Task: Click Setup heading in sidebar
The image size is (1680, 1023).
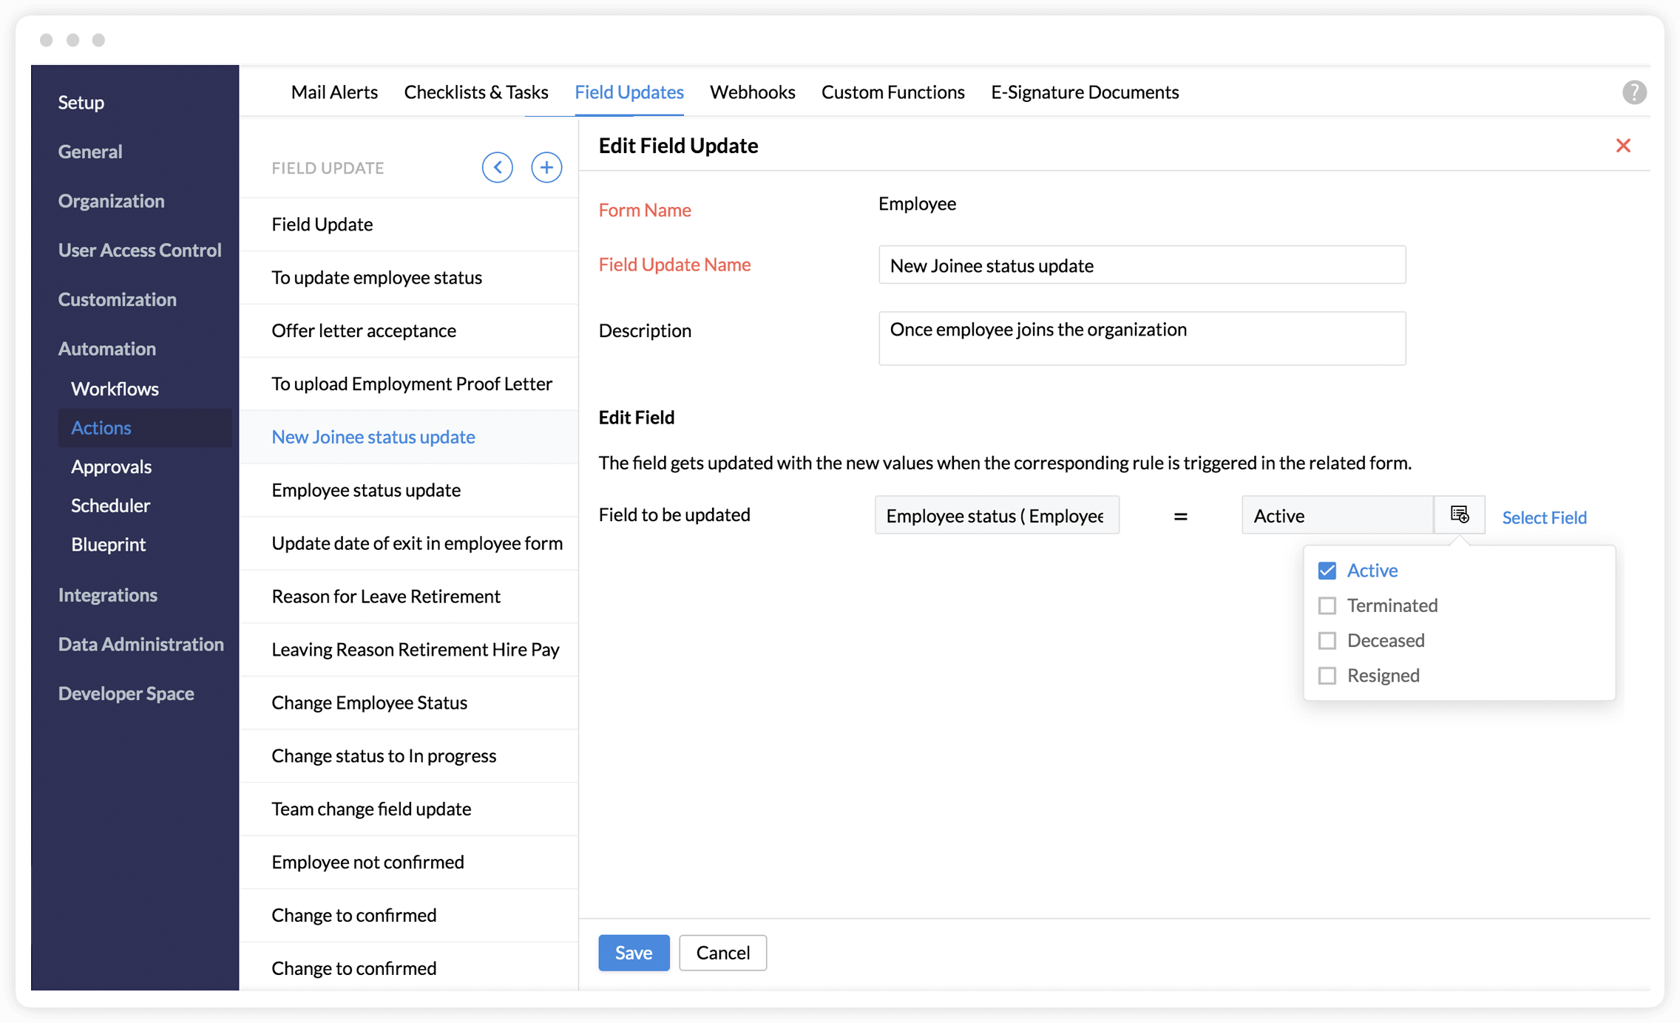Action: pyautogui.click(x=81, y=102)
